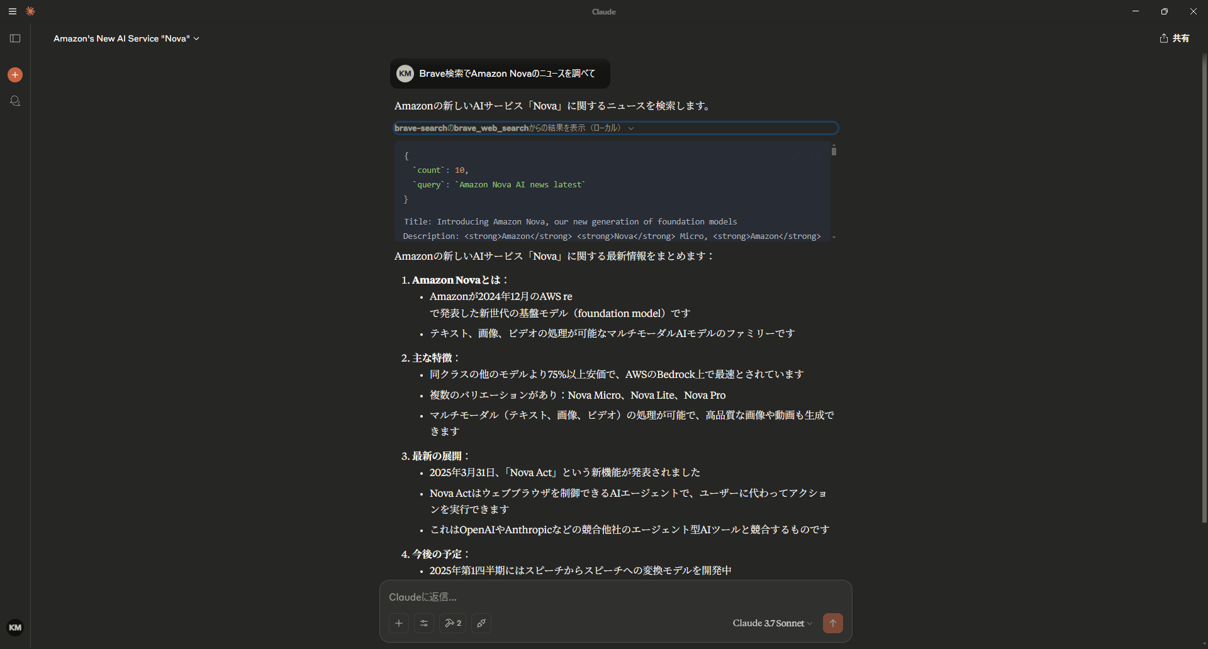This screenshot has height=649, width=1208.
Task: Open the chat search tool
Action: tap(14, 101)
